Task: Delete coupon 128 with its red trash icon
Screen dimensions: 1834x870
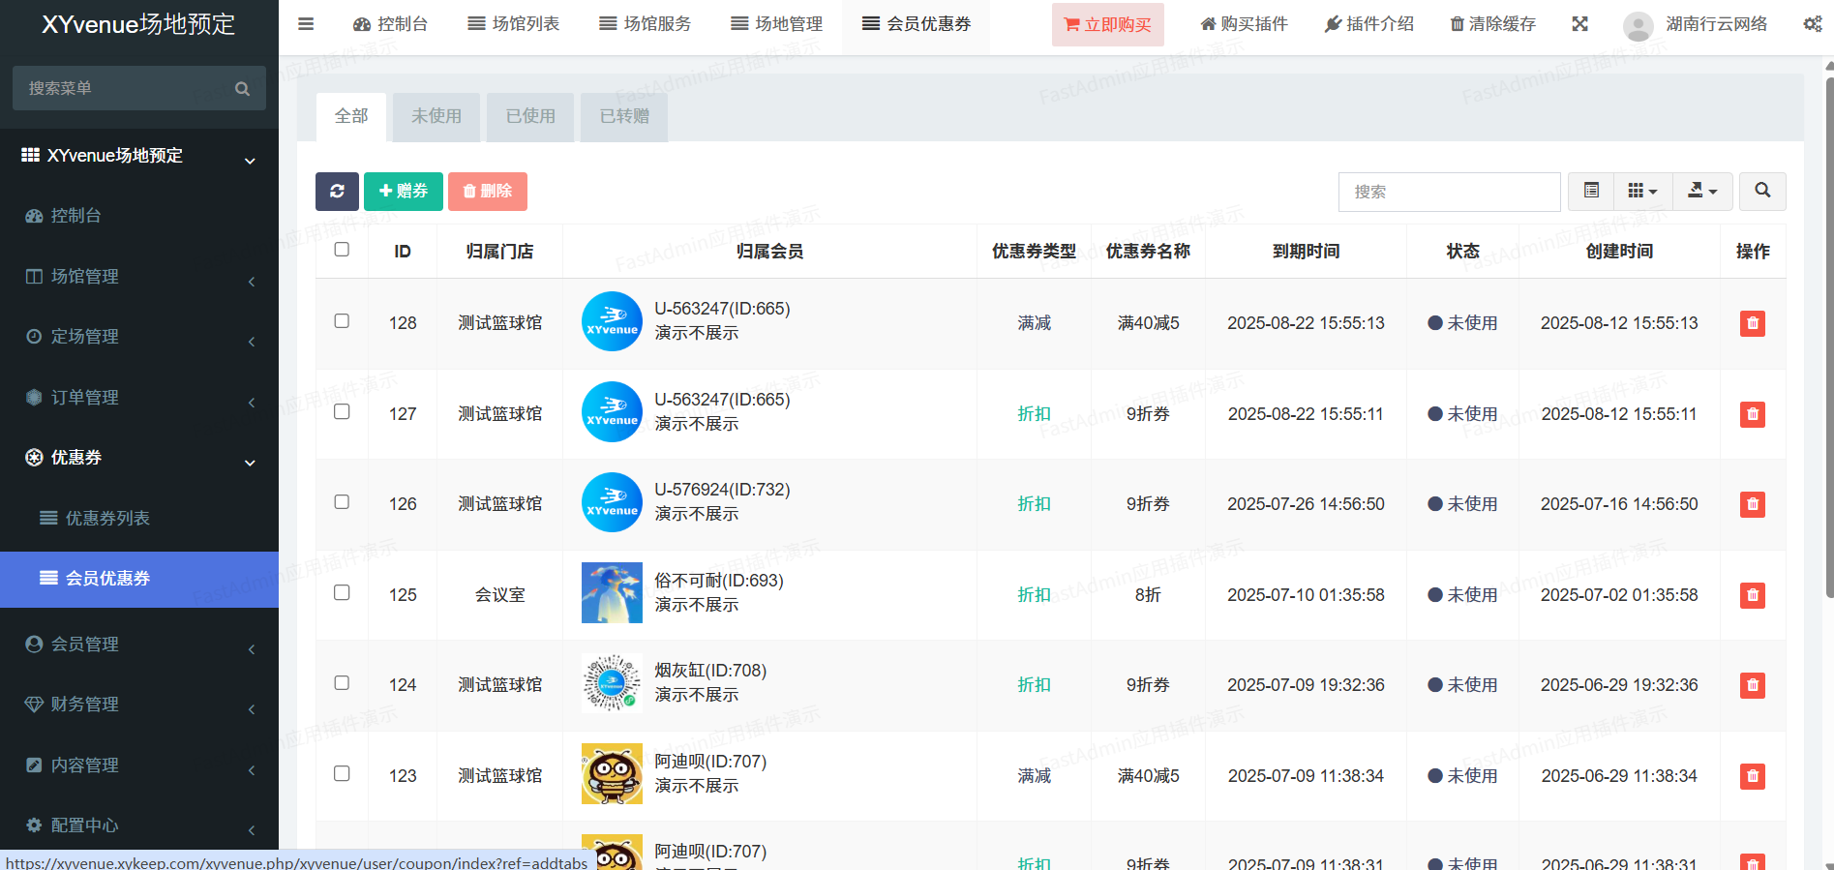Action: pyautogui.click(x=1753, y=323)
